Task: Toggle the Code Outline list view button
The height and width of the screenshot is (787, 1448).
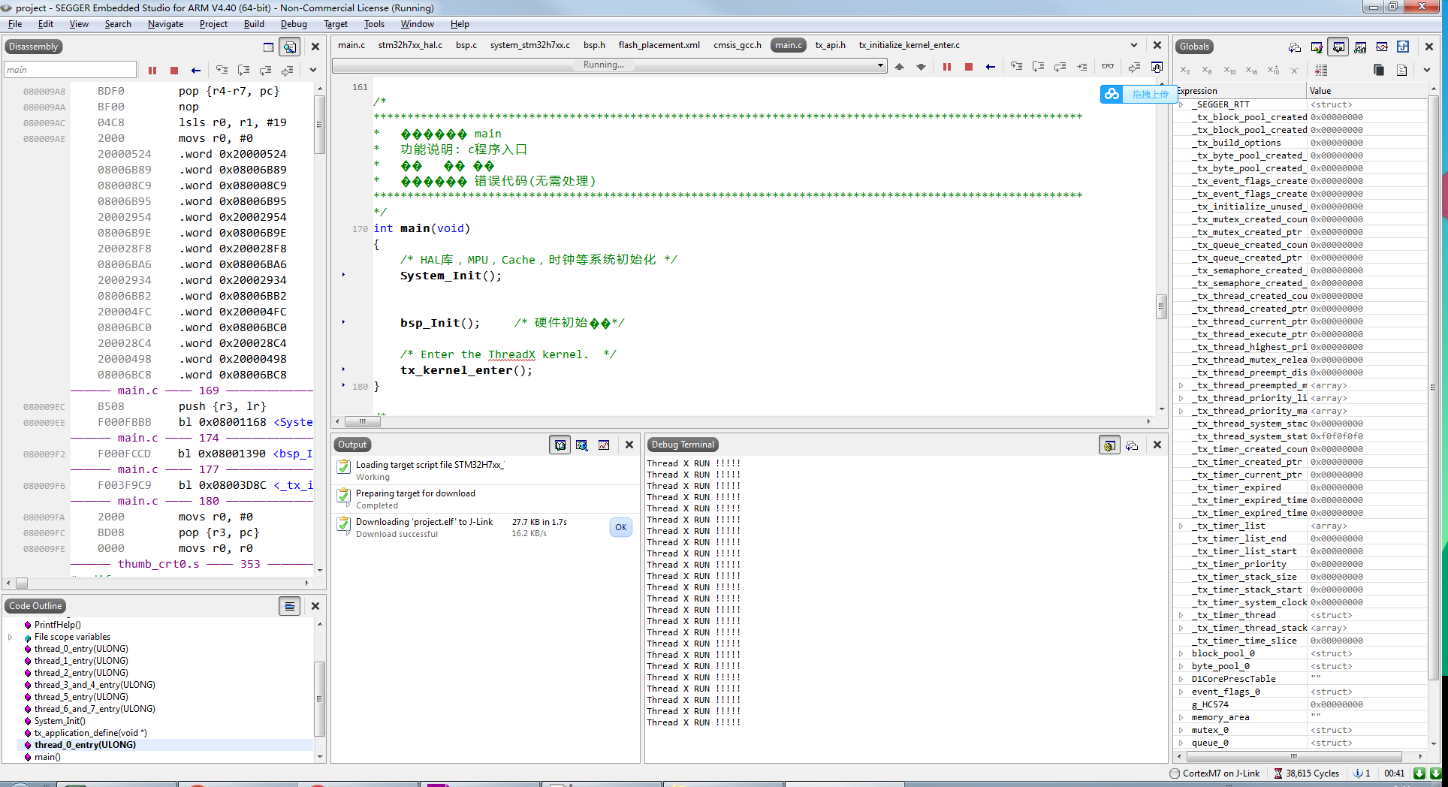Action: [x=290, y=606]
